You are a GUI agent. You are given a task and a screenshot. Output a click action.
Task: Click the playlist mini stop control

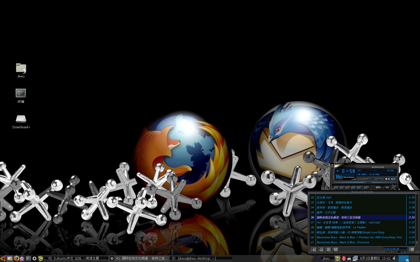click(x=392, y=252)
